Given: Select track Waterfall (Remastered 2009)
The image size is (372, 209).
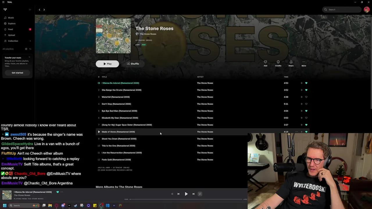Looking at the screenshot, I should (116, 97).
